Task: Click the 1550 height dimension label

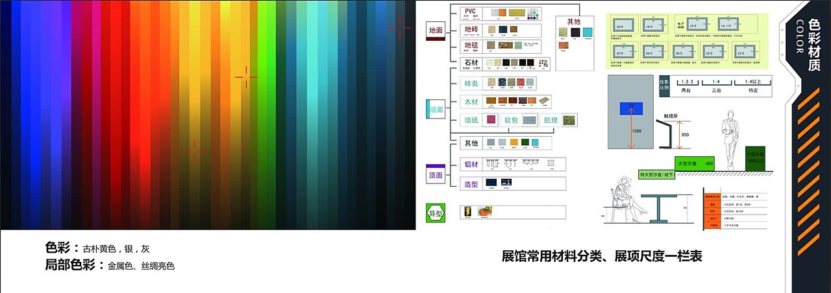Action: click(x=638, y=132)
